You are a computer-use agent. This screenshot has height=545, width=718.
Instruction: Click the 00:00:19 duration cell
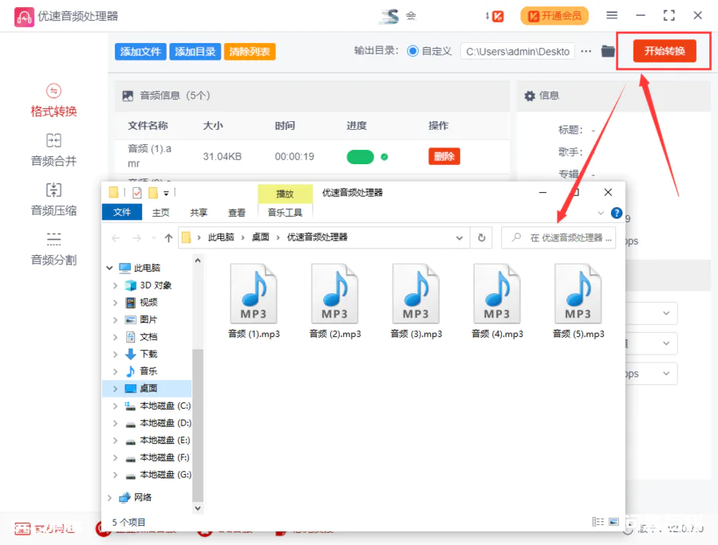tap(294, 157)
